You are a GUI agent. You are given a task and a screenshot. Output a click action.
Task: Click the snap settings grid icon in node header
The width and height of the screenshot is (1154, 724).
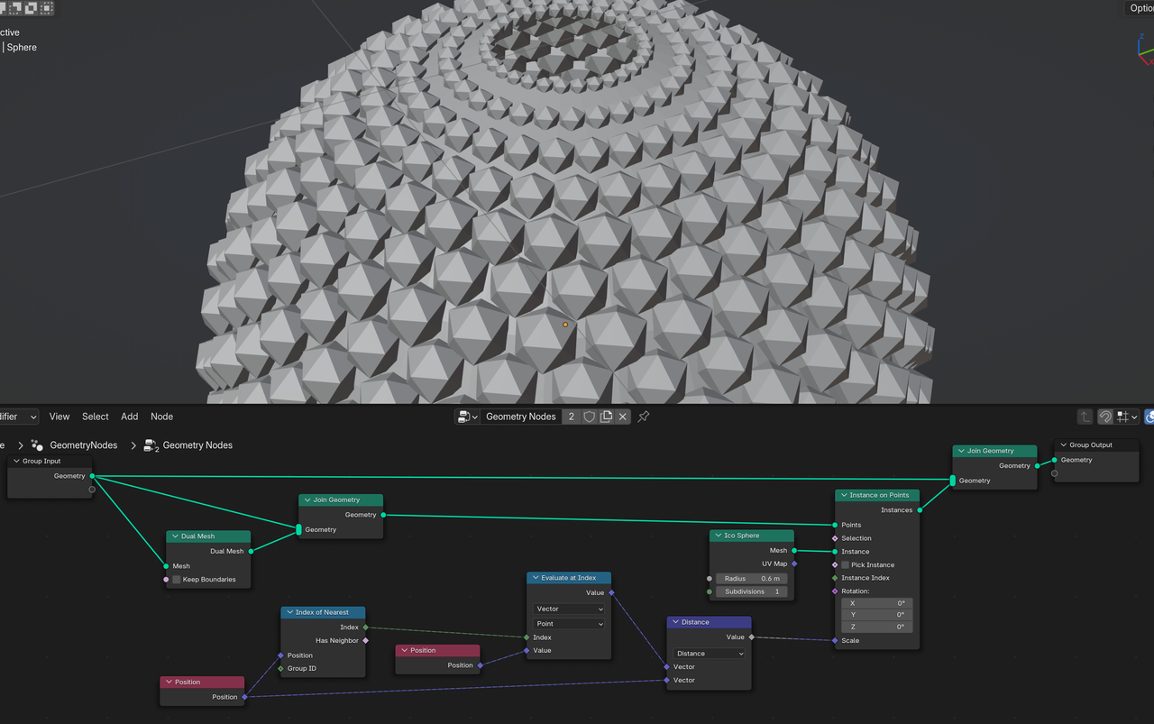[x=1123, y=417]
